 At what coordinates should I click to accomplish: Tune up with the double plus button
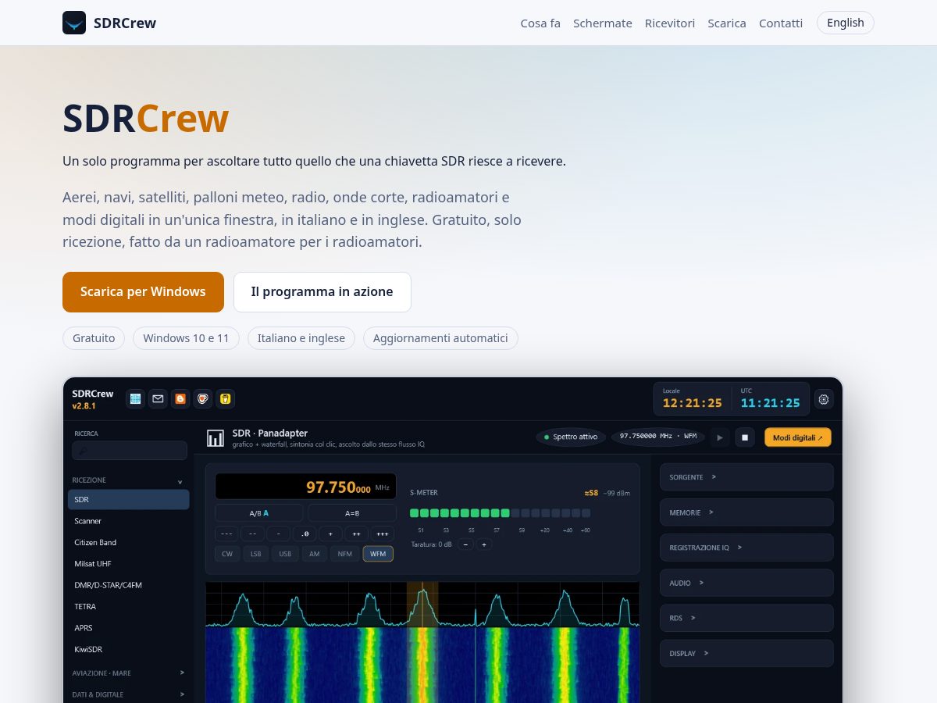(357, 534)
